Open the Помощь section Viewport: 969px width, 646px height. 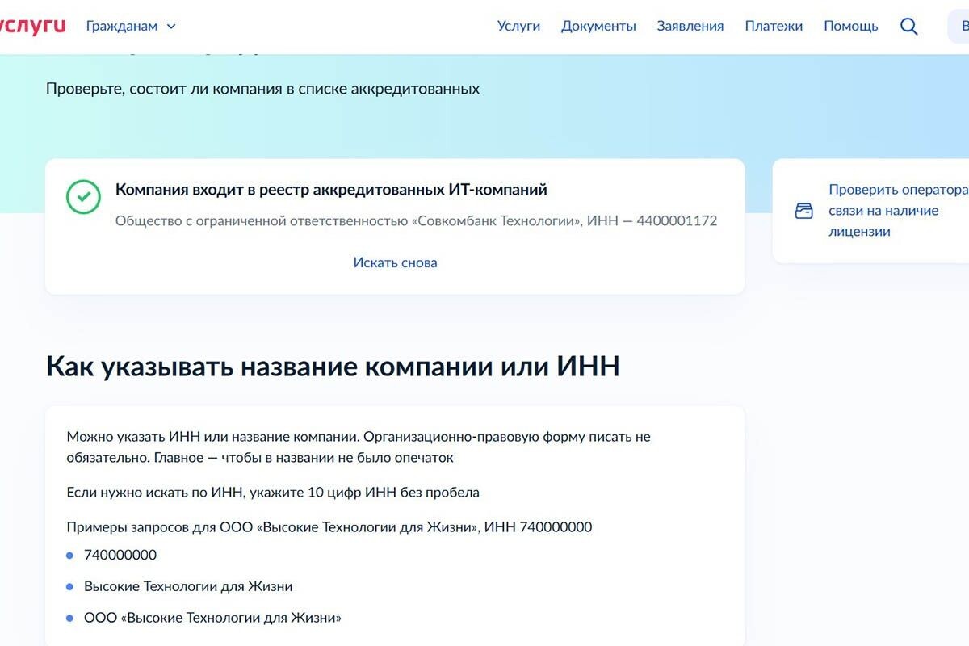point(849,25)
